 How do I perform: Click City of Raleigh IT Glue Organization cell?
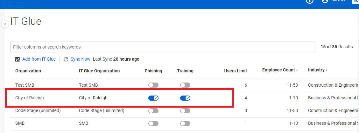[93, 98]
